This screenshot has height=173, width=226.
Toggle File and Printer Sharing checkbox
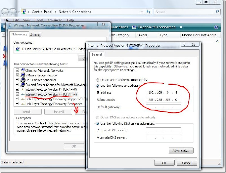(17, 85)
